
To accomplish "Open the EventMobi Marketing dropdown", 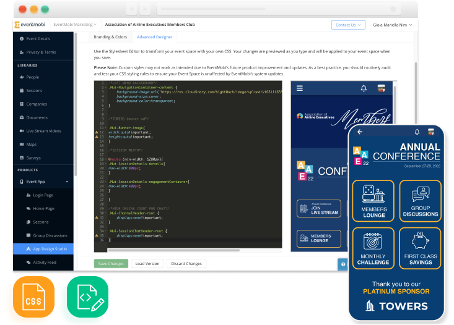I will [x=75, y=25].
